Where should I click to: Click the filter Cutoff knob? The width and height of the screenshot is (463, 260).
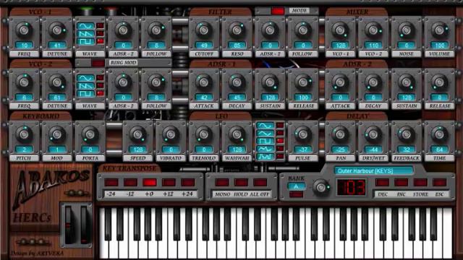coord(203,30)
